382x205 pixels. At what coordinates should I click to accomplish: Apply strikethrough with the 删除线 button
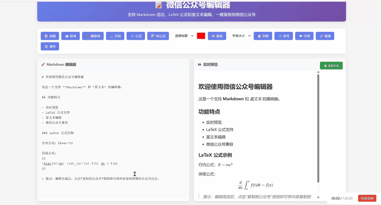click(93, 36)
